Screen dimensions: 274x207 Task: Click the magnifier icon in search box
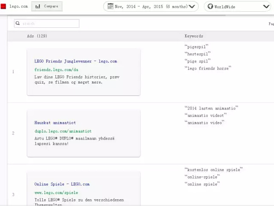click(x=18, y=23)
